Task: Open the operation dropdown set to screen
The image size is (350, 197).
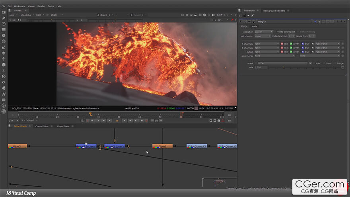Action: 263,32
